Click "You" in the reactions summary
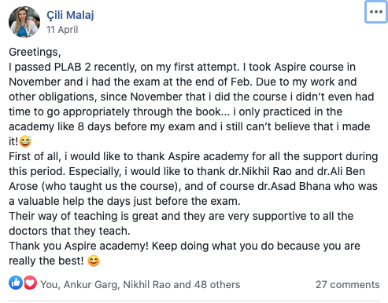This screenshot has height=303, width=388. [x=49, y=284]
